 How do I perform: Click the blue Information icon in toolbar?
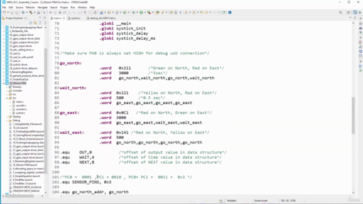[230, 12]
